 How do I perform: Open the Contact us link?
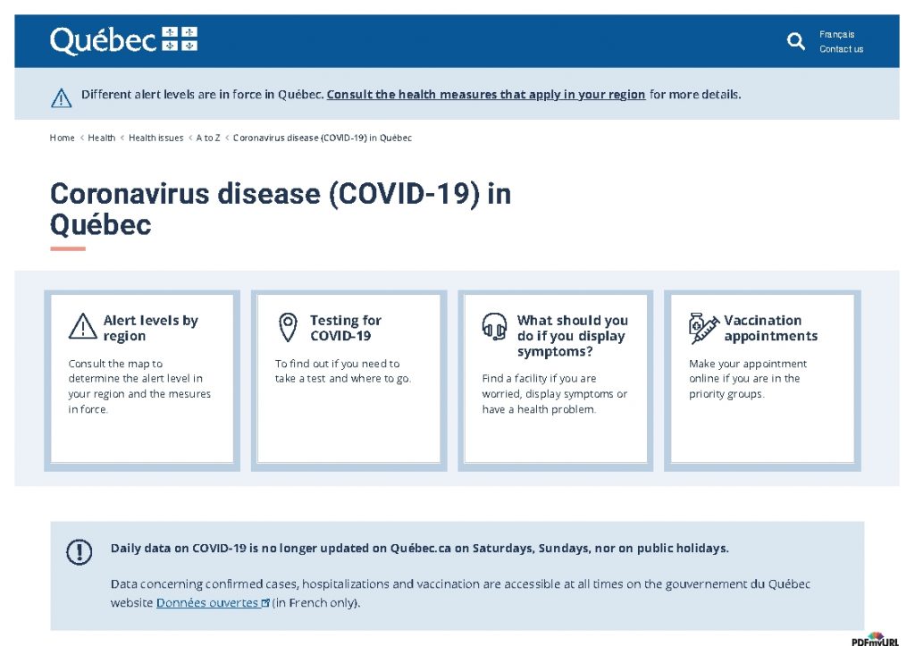[x=841, y=49]
